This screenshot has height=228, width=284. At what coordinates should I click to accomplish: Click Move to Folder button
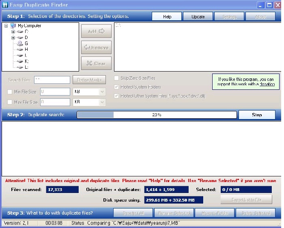[x=215, y=213]
